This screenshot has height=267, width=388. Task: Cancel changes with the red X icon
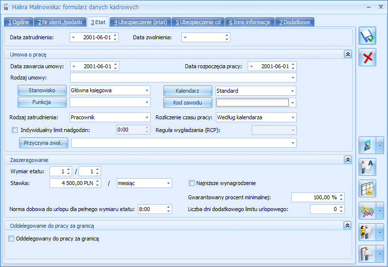367,57
